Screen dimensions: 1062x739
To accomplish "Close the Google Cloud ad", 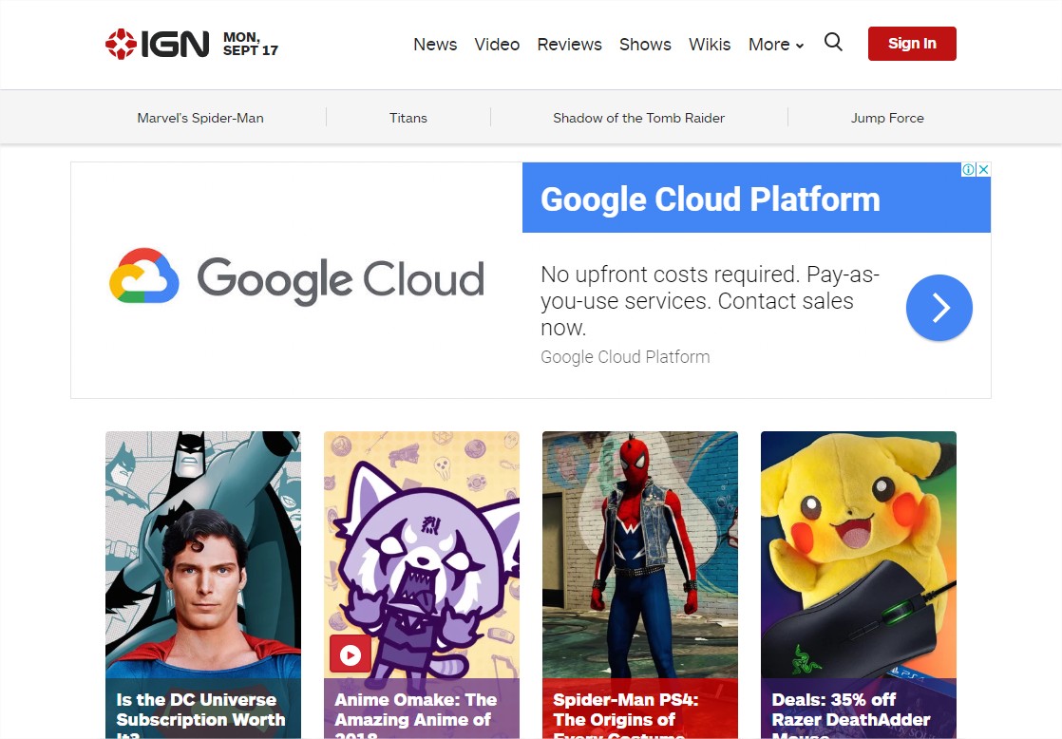I will coord(983,169).
